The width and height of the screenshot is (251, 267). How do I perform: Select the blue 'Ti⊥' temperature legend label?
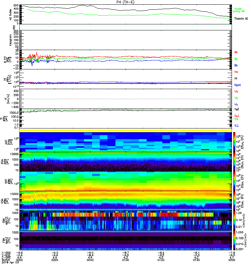[x=236, y=126]
